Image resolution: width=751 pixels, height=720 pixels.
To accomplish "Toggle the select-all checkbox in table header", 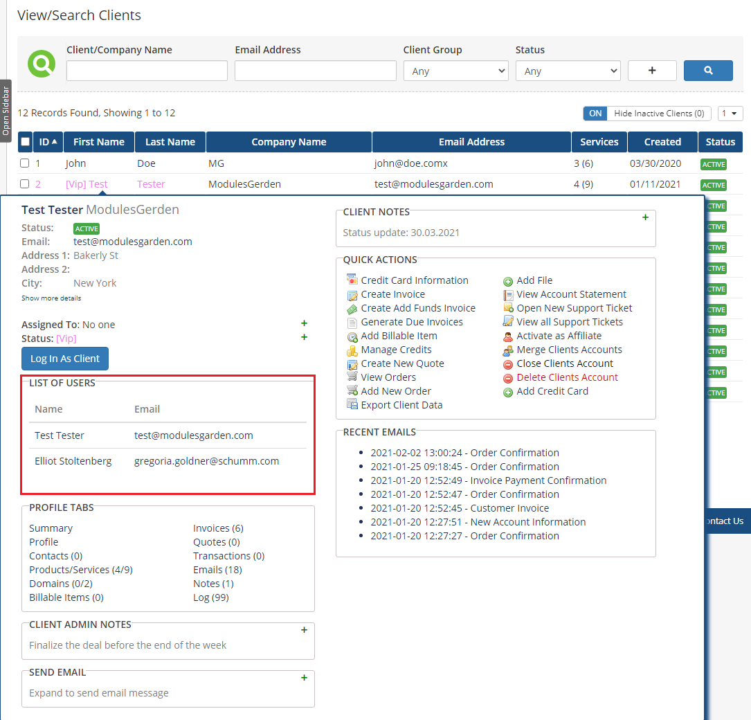I will (26, 141).
